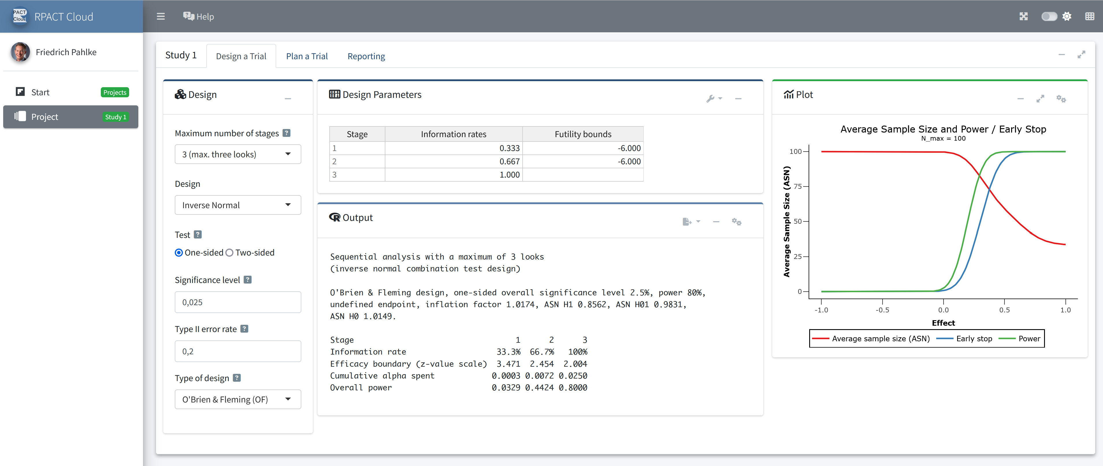Click the Type II error rate field
The width and height of the screenshot is (1103, 466).
pyautogui.click(x=238, y=351)
